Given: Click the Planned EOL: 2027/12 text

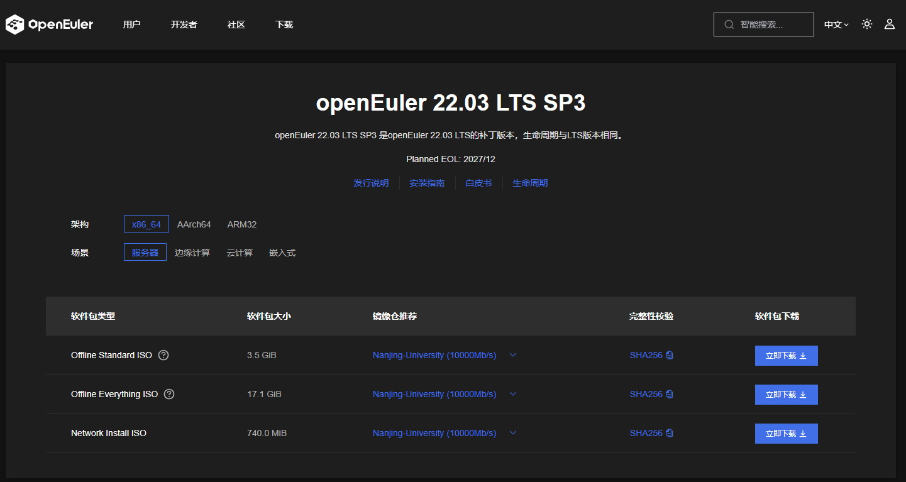Looking at the screenshot, I should 451,159.
